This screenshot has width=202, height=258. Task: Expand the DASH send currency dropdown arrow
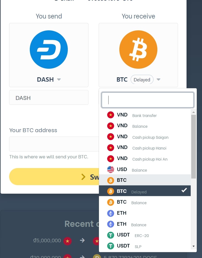coord(59,79)
